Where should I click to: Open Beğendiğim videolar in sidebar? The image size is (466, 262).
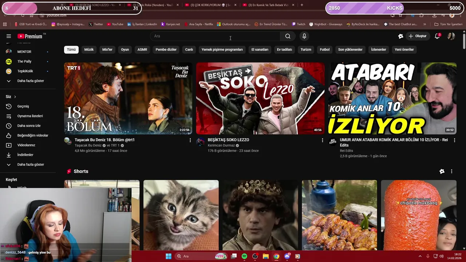(28, 135)
